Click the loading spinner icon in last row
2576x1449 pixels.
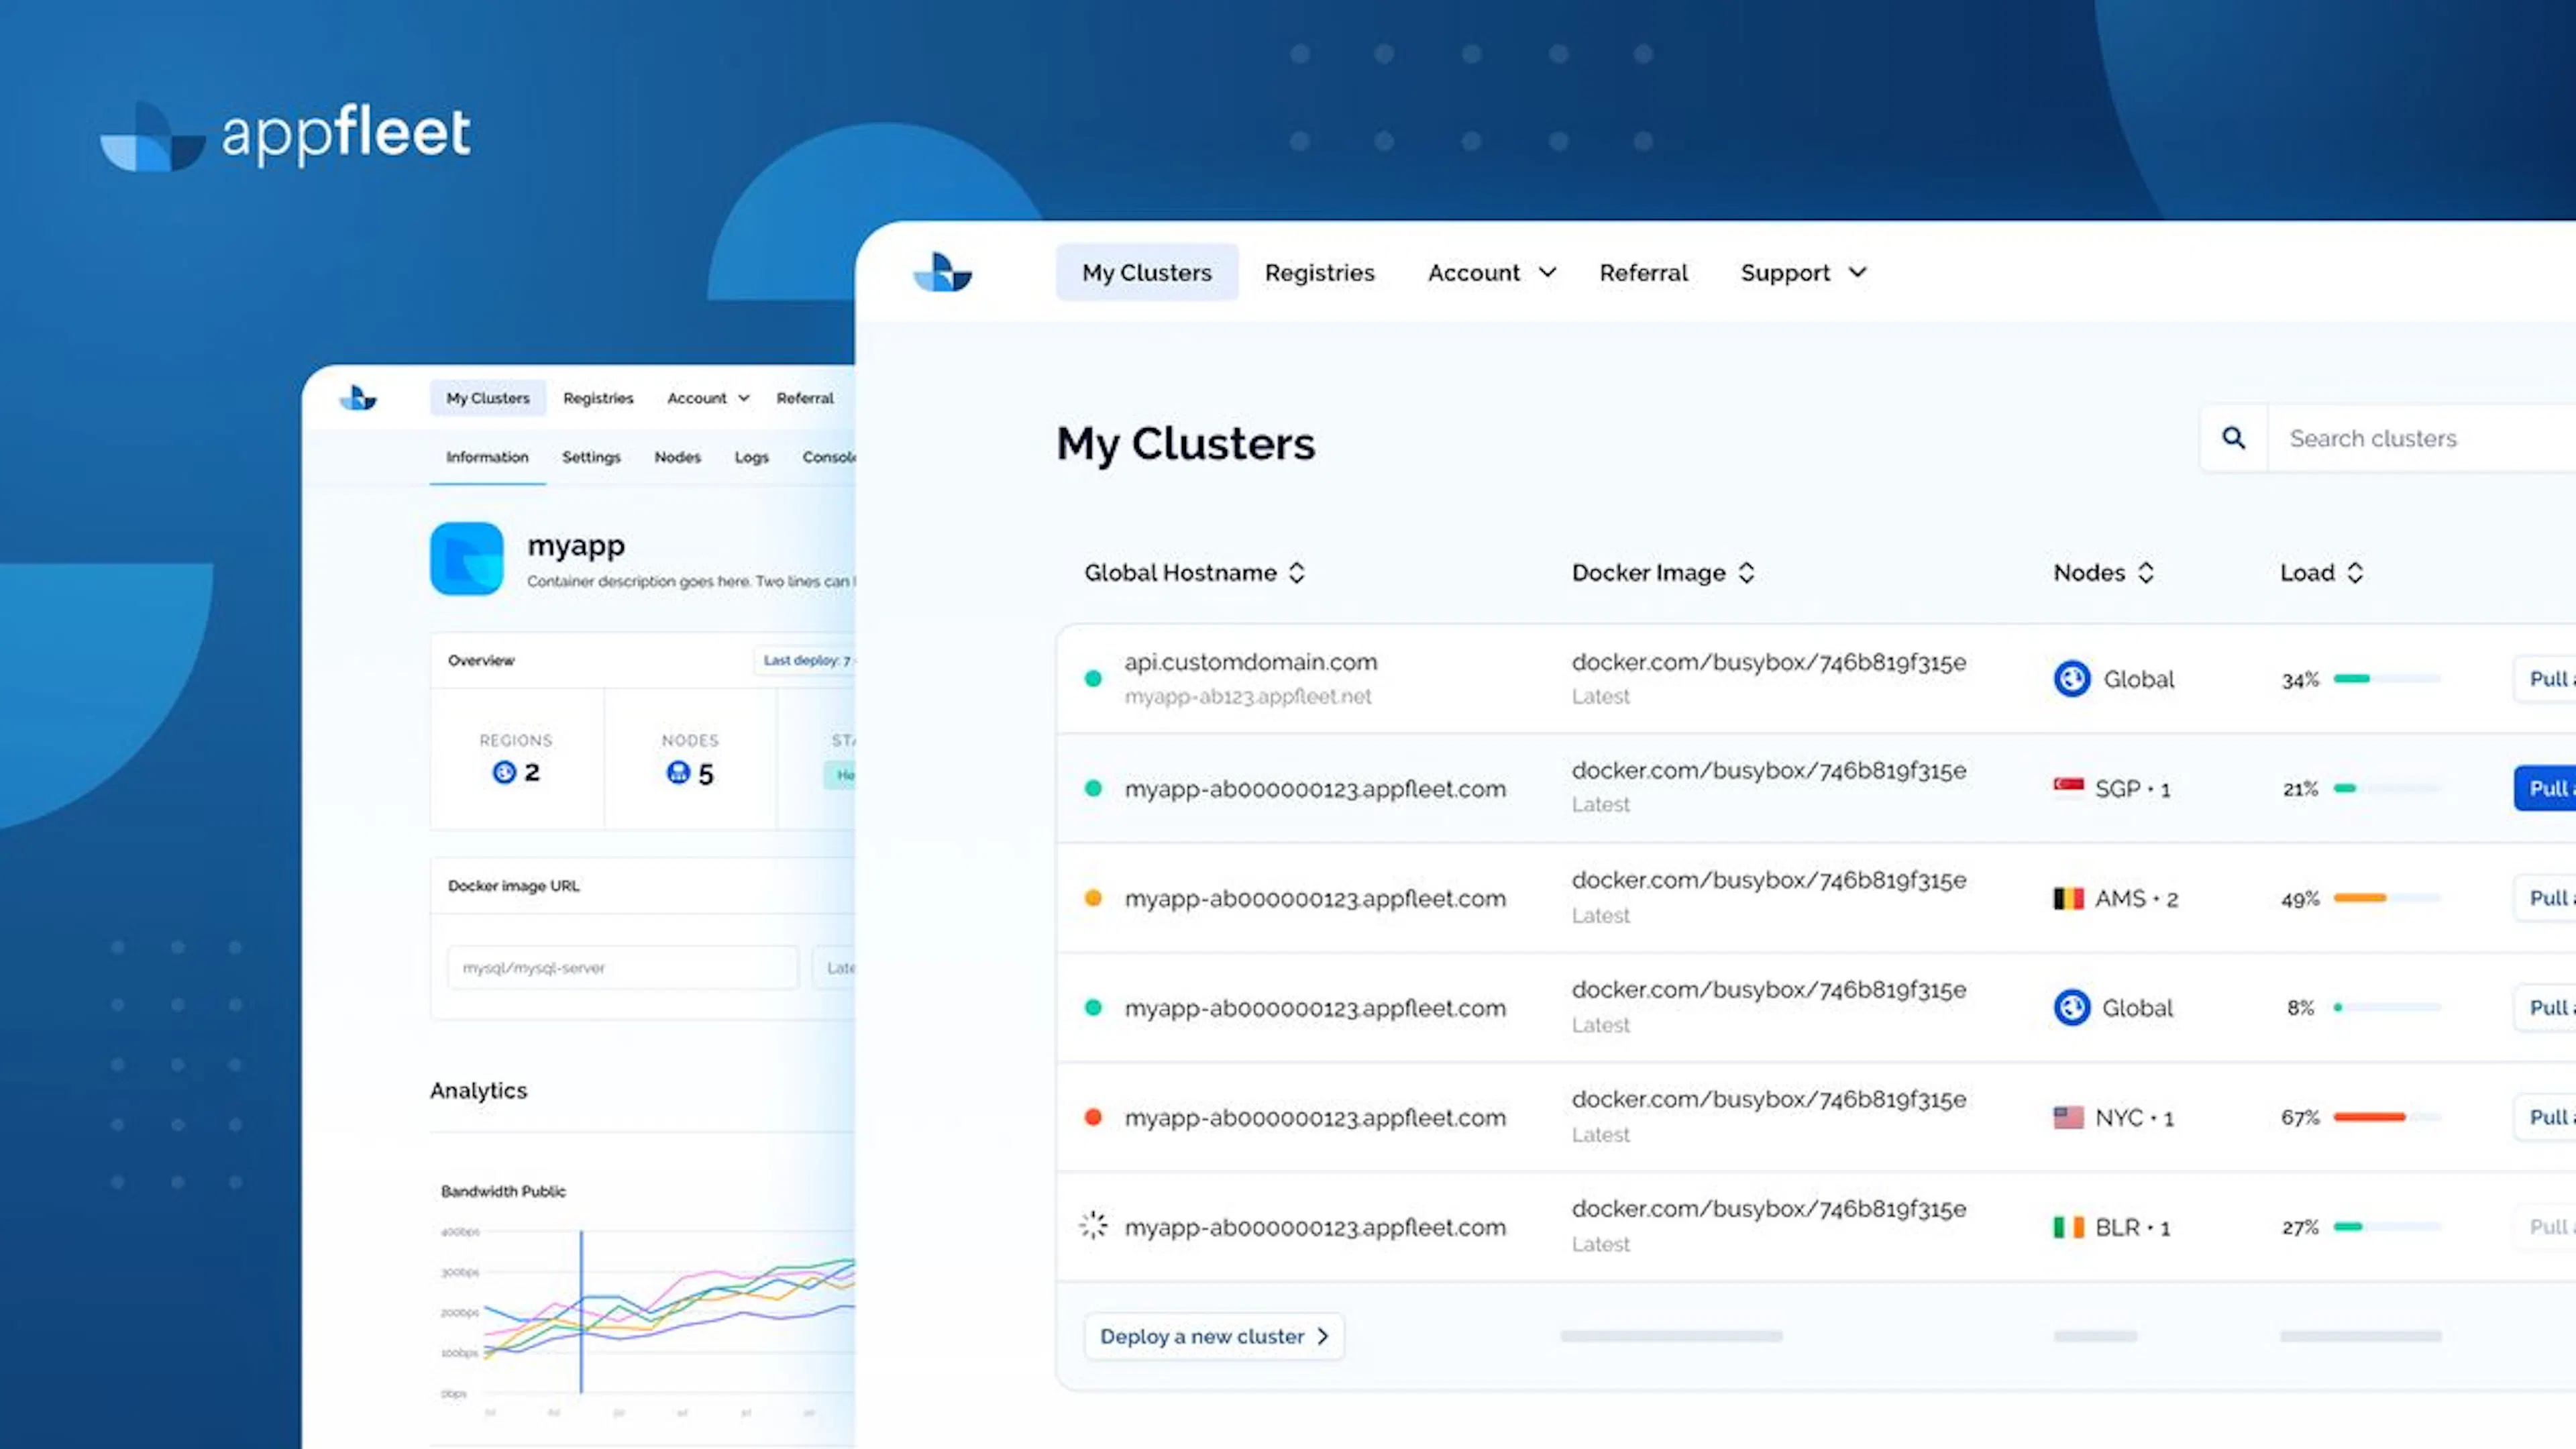click(x=1093, y=1225)
